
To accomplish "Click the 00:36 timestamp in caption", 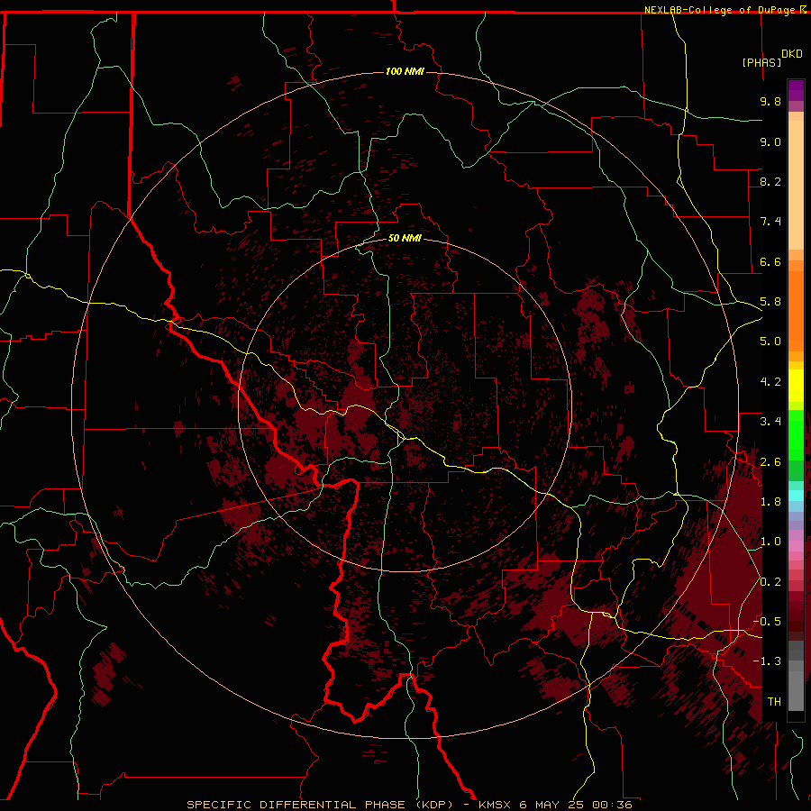I will pyautogui.click(x=612, y=805).
